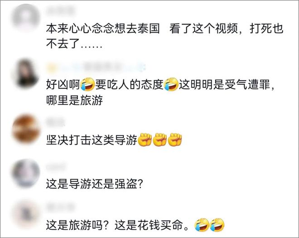
Task: Select the comment 这是导游还是强盗?
Action: [x=94, y=185]
